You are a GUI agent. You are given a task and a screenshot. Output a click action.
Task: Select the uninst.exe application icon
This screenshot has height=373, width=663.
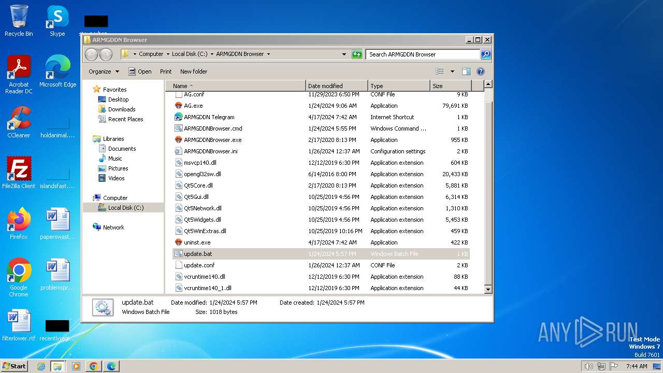(179, 242)
